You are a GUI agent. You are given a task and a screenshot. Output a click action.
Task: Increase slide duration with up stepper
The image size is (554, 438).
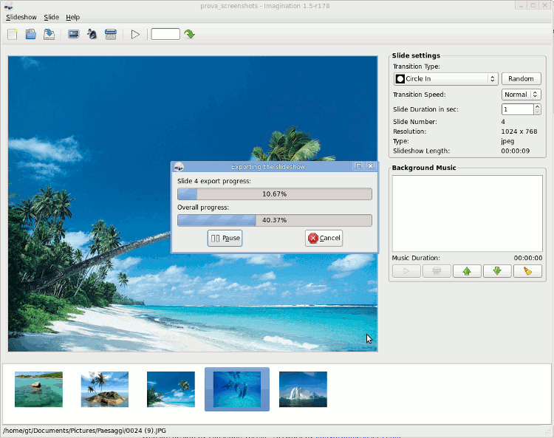pos(537,106)
